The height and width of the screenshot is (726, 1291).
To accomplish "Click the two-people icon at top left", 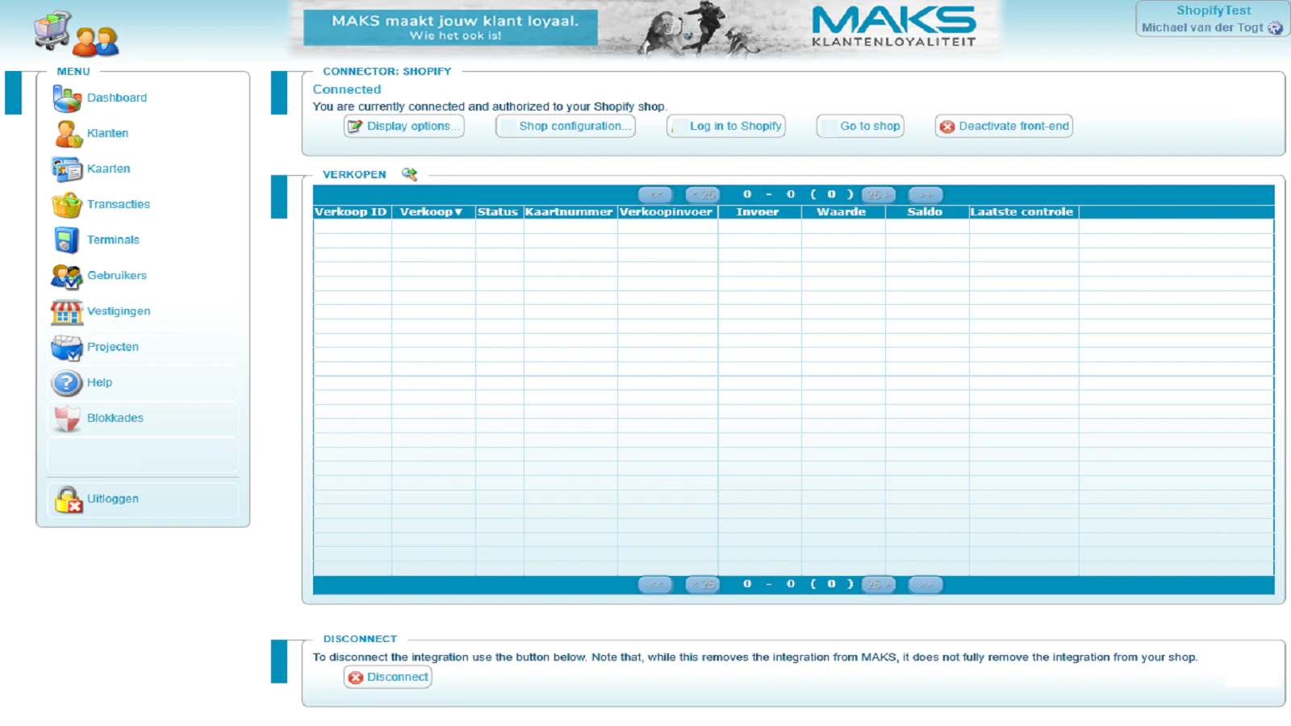I will [96, 41].
